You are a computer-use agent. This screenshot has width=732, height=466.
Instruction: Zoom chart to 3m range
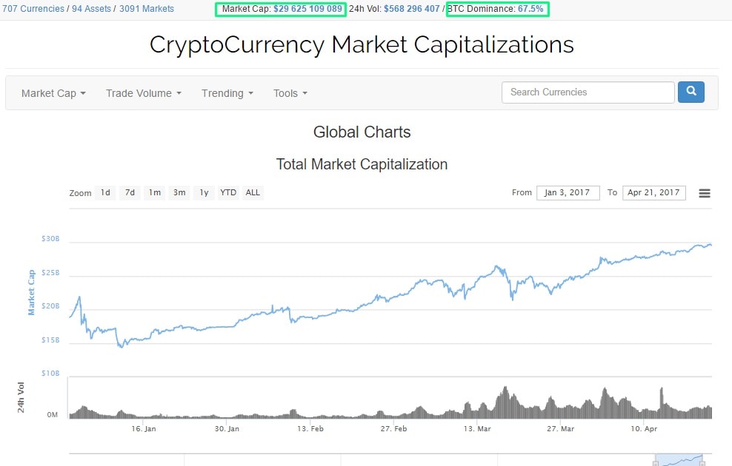[x=179, y=192]
